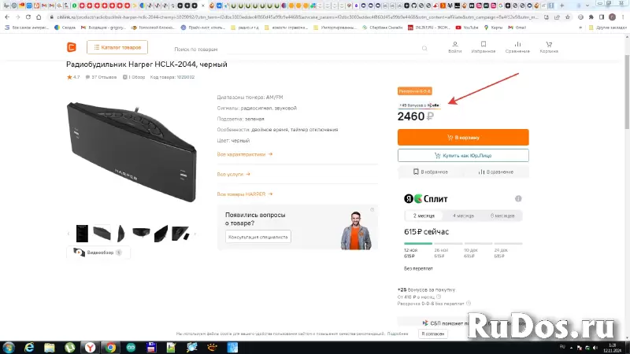Select the first product thumbnail
The width and height of the screenshot is (630, 354).
[x=82, y=234]
